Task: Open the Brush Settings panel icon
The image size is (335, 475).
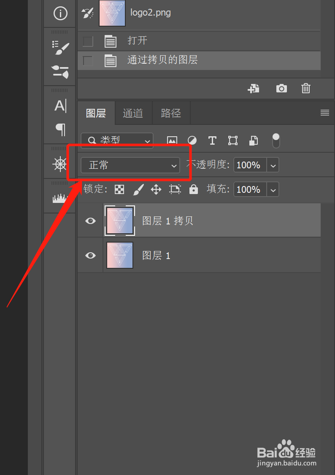Action: pos(60,48)
